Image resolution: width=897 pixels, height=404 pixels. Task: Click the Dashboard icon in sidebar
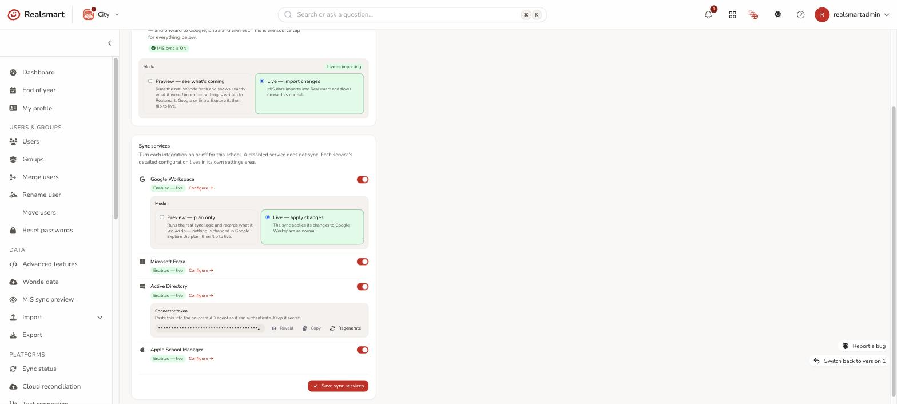click(13, 72)
